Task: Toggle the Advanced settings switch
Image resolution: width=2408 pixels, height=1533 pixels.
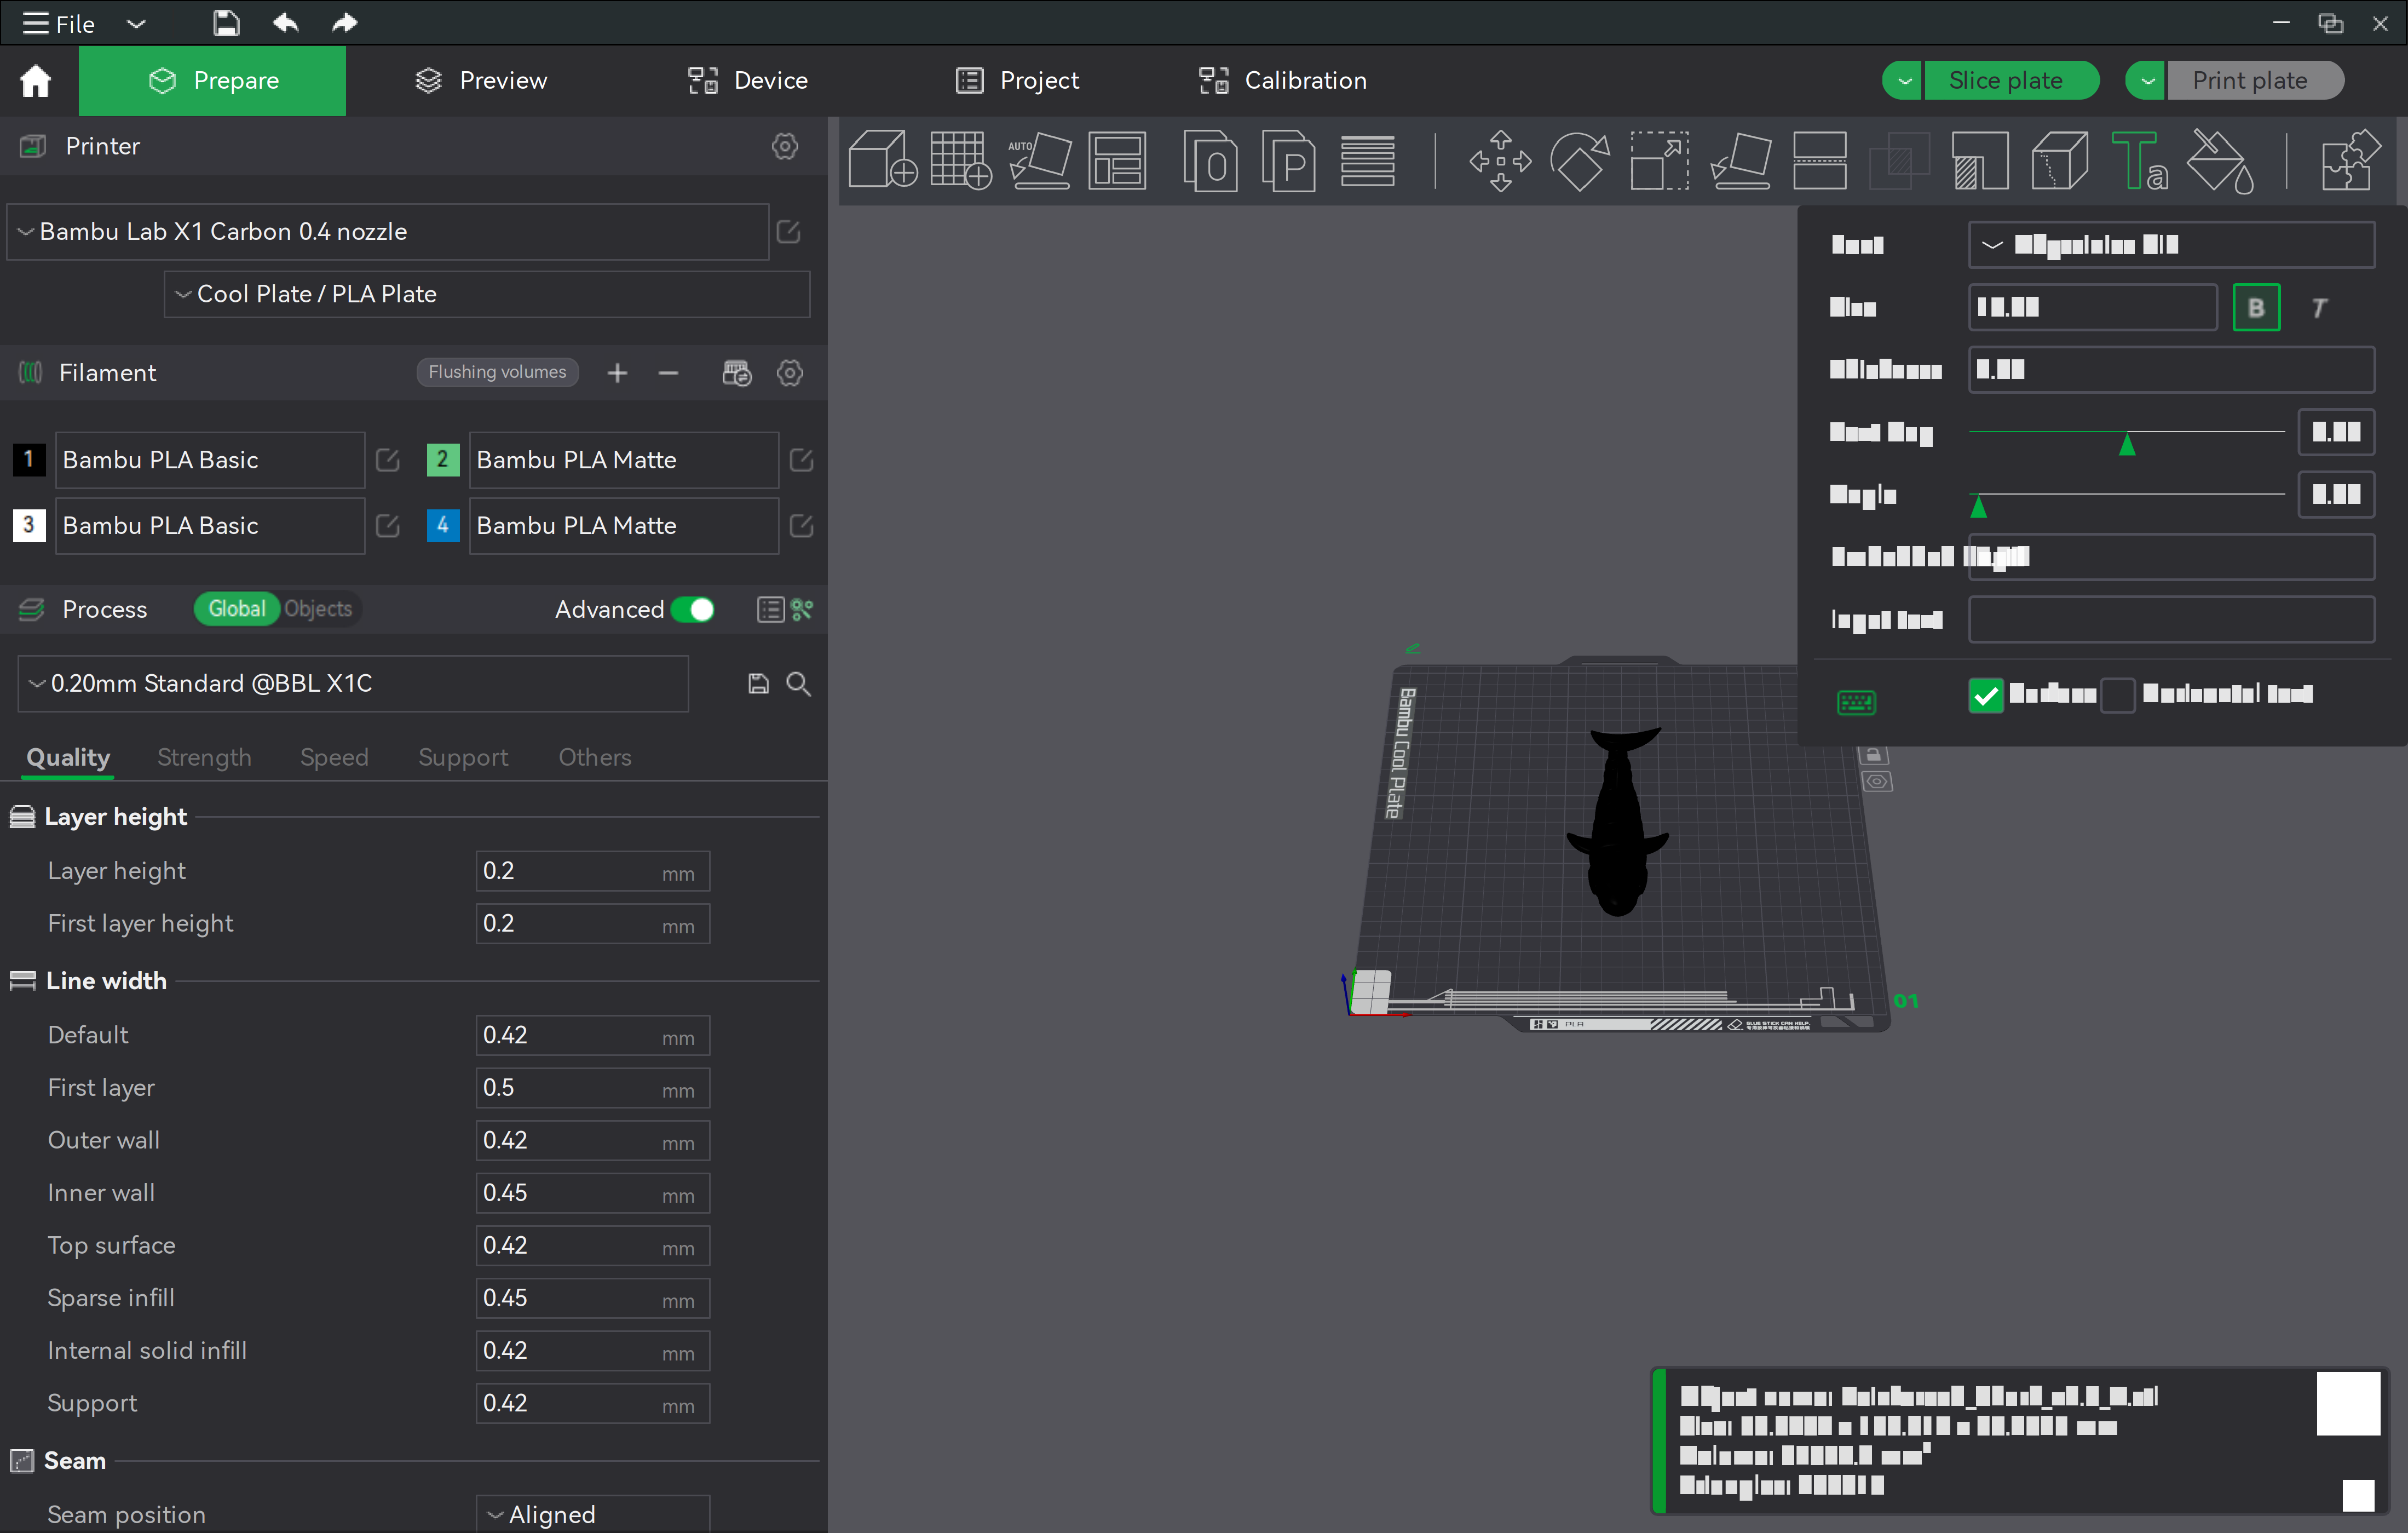Action: coord(693,609)
